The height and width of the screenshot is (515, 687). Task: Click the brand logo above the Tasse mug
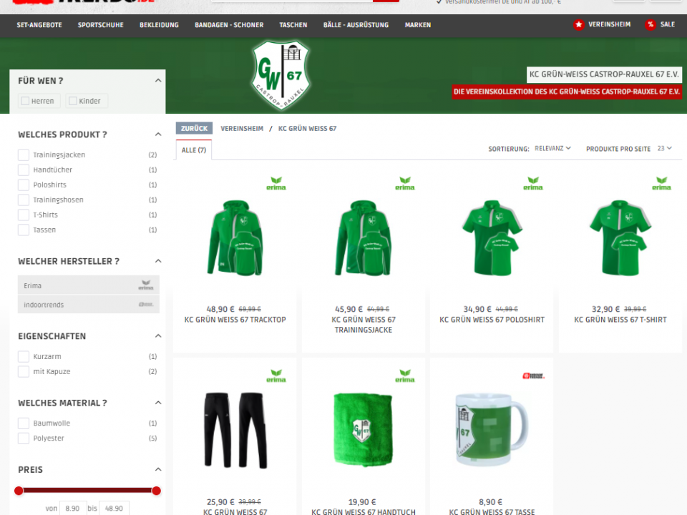pyautogui.click(x=533, y=376)
